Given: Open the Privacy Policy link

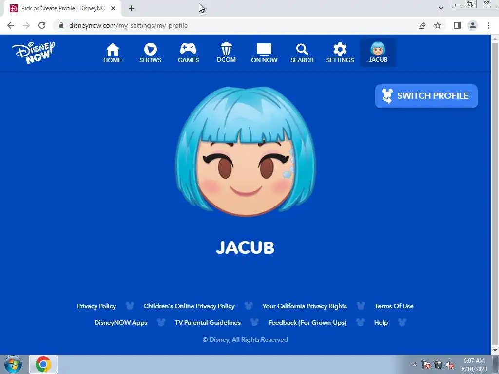Looking at the screenshot, I should [x=96, y=306].
